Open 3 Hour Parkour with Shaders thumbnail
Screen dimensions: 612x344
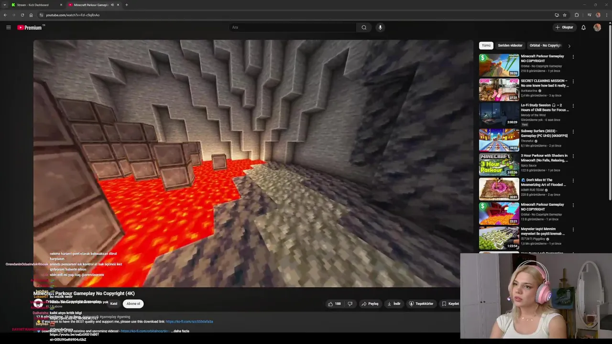499,164
